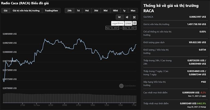Open chart in fullscreen mode
210x110 pixels.
tap(134, 17)
